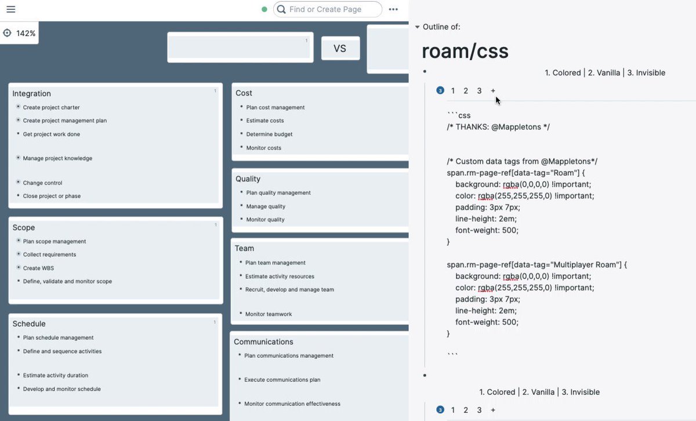Image resolution: width=696 pixels, height=421 pixels.
Task: Click the bullet before the first Colored Vanilla Invisible line
Action: point(425,71)
